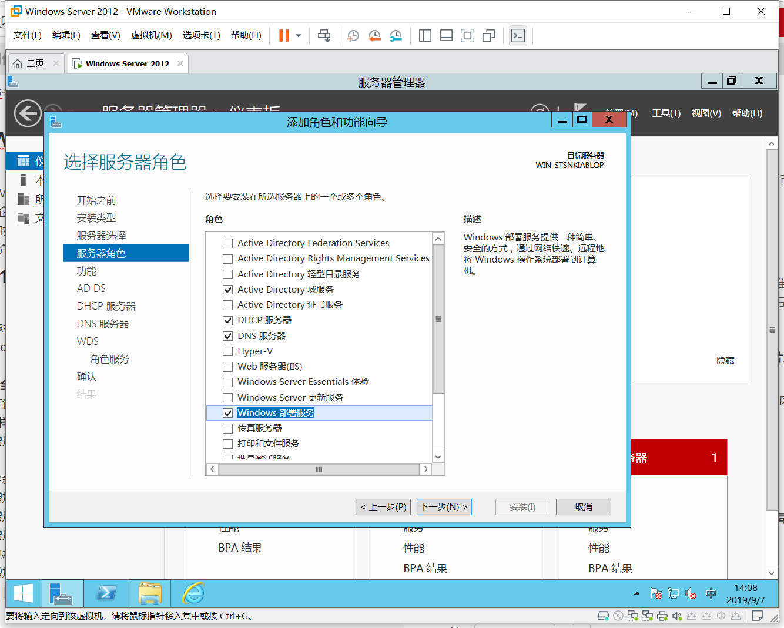Viewport: 784px width, 628px height.
Task: Switch to Unity mode via overlapping windows icon
Action: coord(488,36)
